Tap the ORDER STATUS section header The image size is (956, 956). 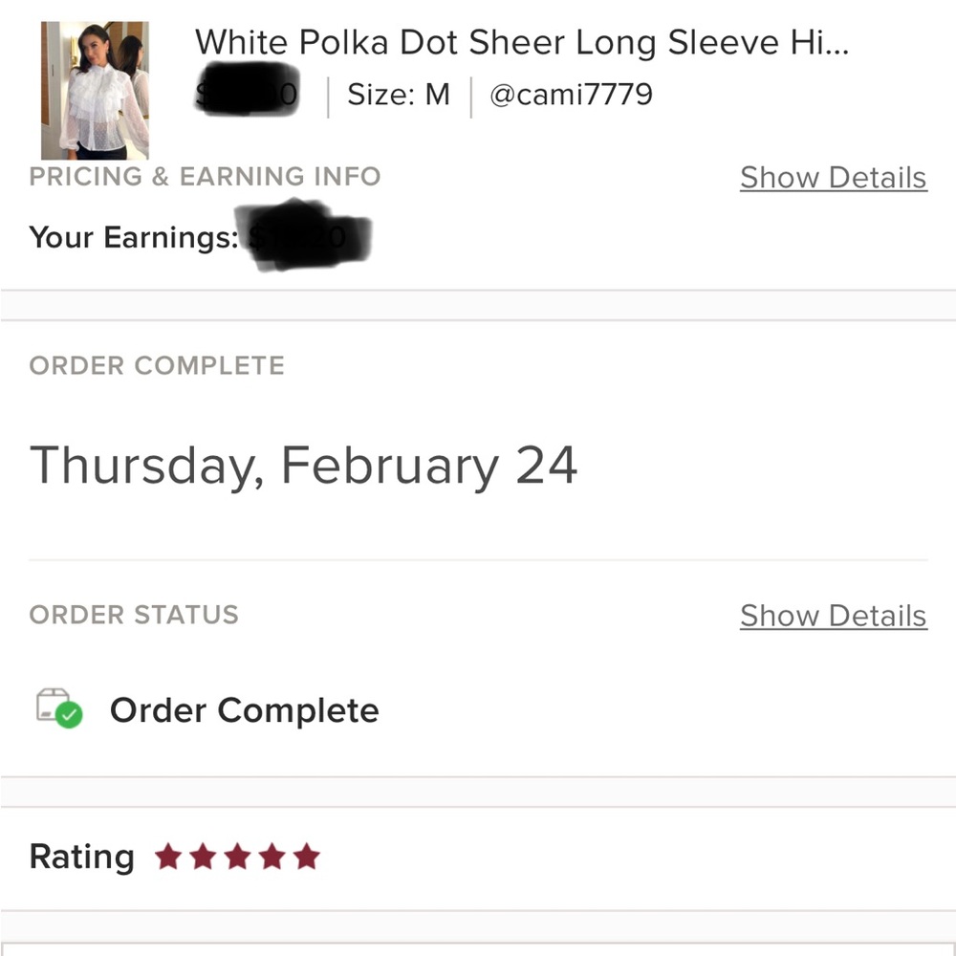click(x=134, y=615)
